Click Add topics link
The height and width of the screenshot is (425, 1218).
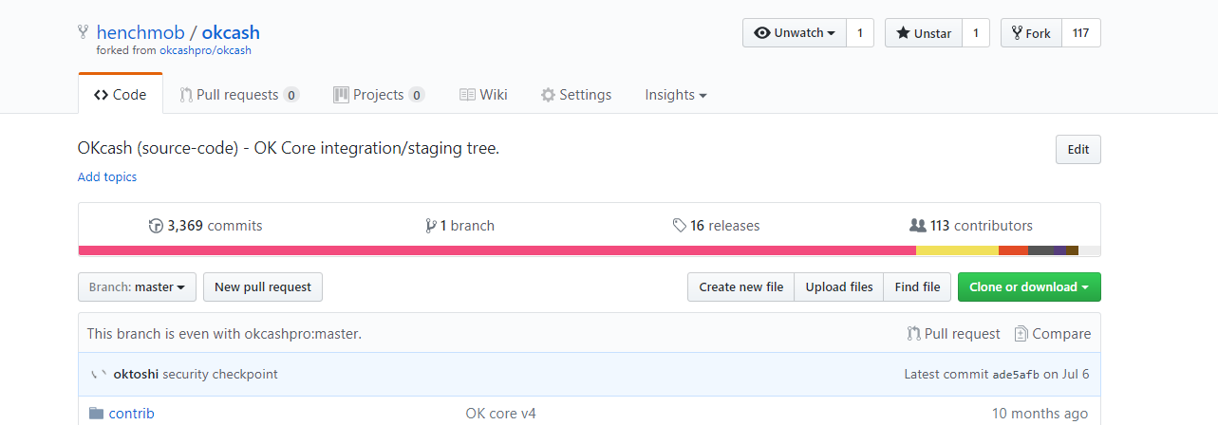tap(107, 177)
